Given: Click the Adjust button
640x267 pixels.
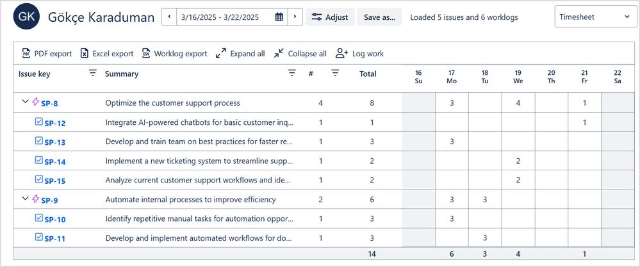Looking at the screenshot, I should tap(330, 17).
